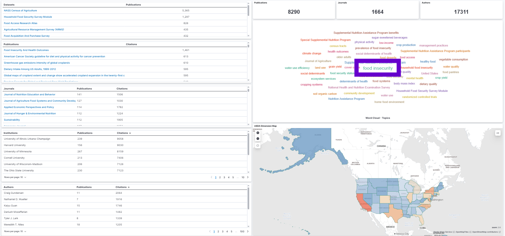Open Authors Rows per page dropdown
Image resolution: width=505 pixels, height=236 pixels.
[x=15, y=232]
